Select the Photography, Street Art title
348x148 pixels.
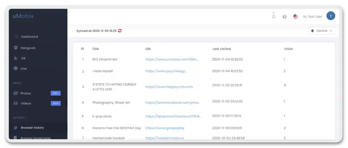click(111, 103)
